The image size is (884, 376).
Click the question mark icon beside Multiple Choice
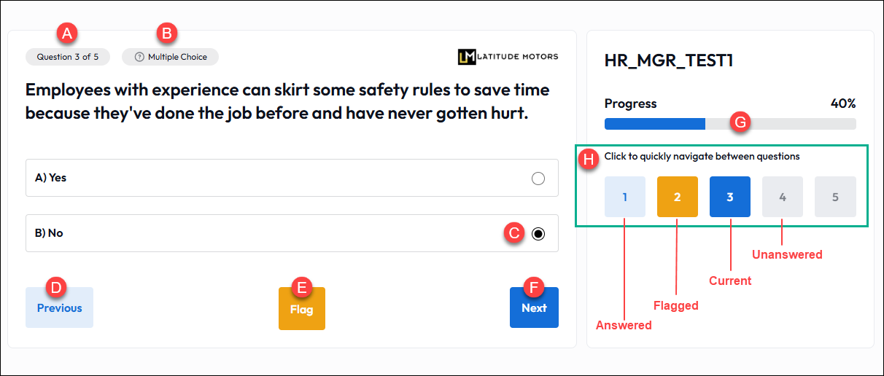(x=139, y=57)
